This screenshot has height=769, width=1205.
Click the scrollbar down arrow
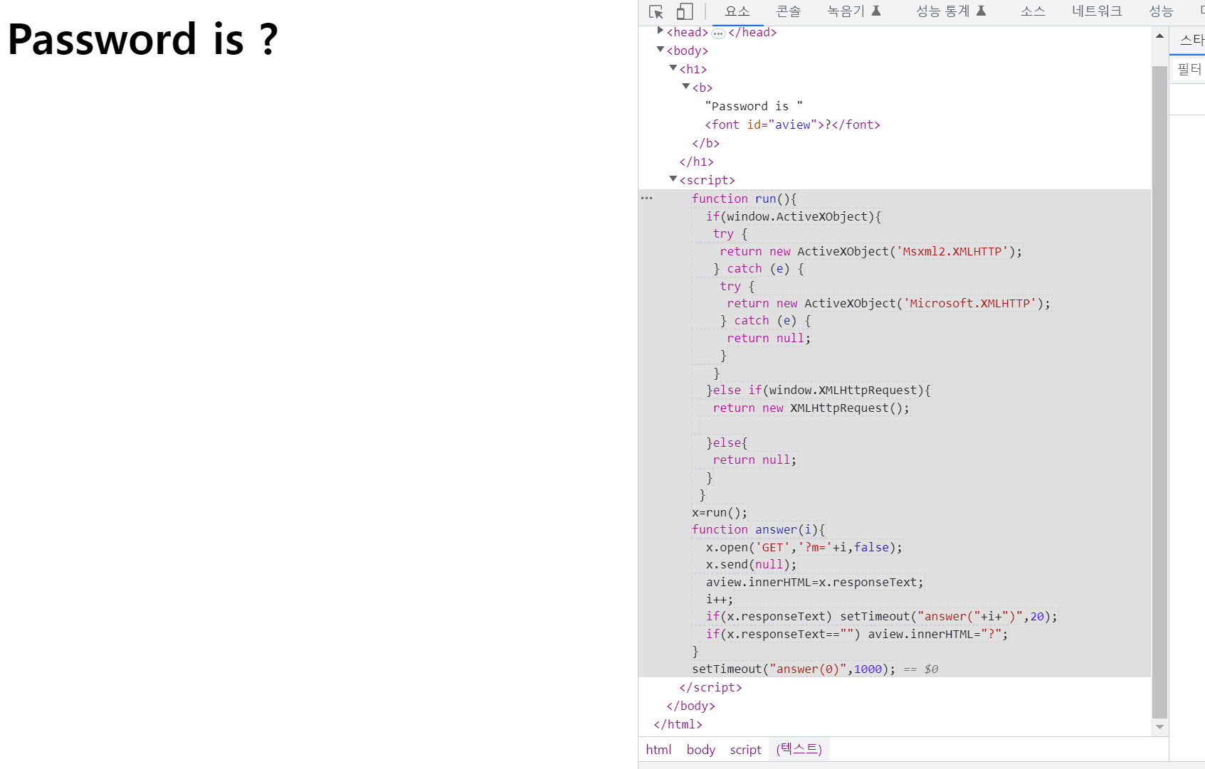click(x=1159, y=727)
